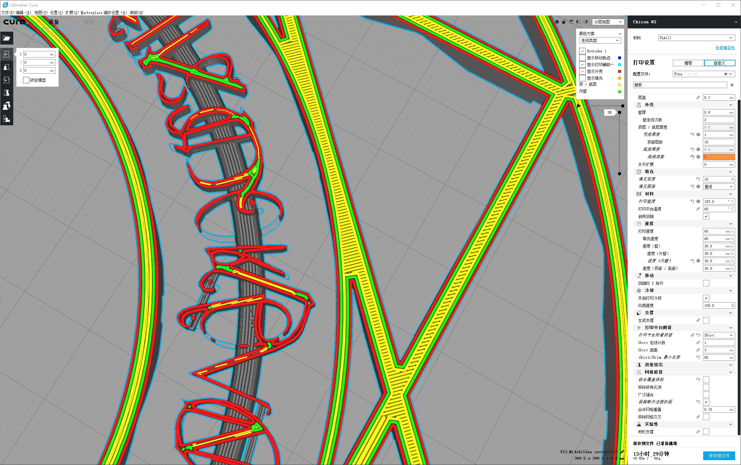Click the 检查兼容性 link

pyautogui.click(x=725, y=47)
